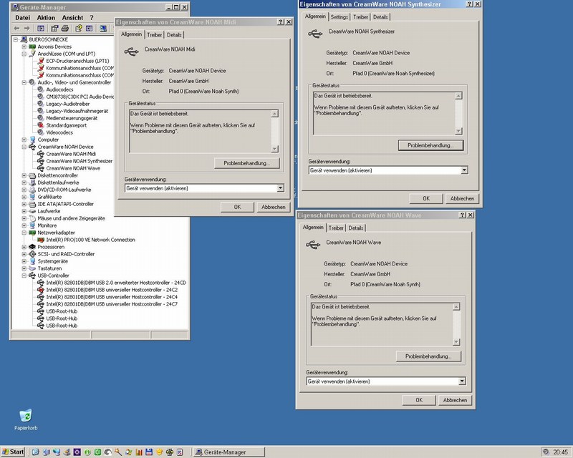573x458 pixels.
Task: Confirm NOAH Midi dialog with OK
Action: (x=237, y=207)
